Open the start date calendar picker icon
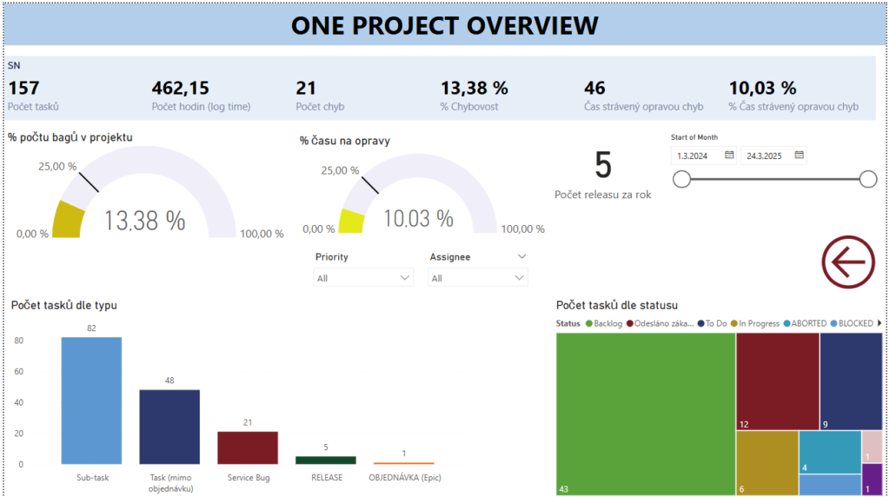Screen dimensions: 890x497 [x=729, y=156]
